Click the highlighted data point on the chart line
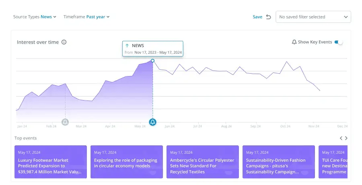Screen dimensions: 362x185 click(x=152, y=61)
